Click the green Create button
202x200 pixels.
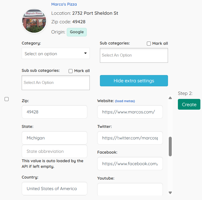pos(189,105)
